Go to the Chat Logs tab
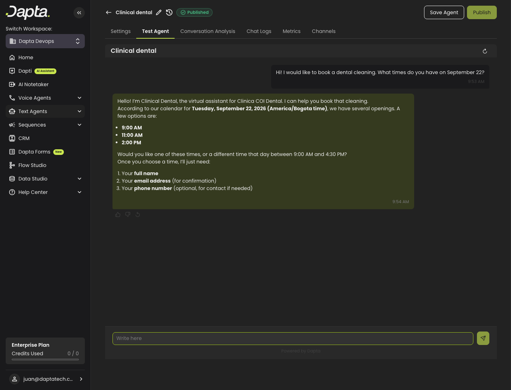This screenshot has width=511, height=390. 259,31
